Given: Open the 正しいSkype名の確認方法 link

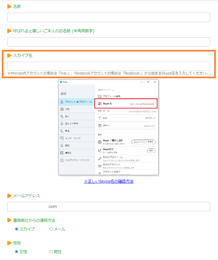Looking at the screenshot, I should (x=109, y=181).
